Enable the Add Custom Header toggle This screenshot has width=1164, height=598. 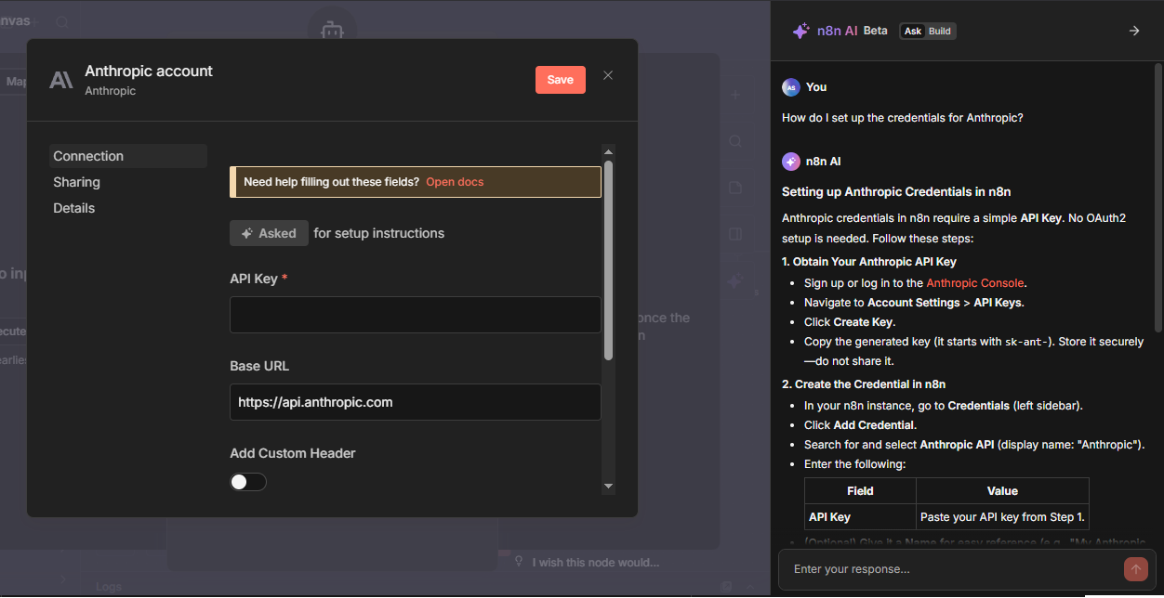point(248,482)
